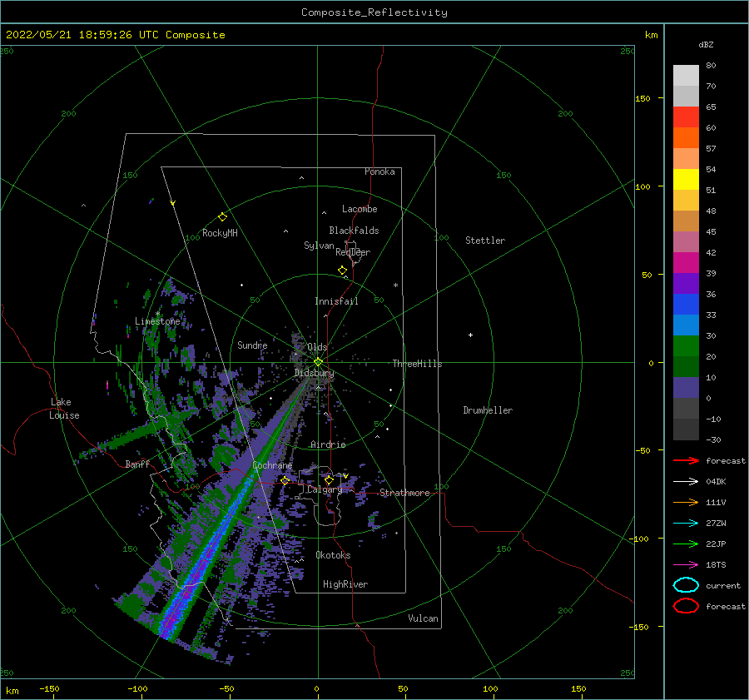Click the Innisfail label
Screen dimensions: 749x700
click(x=336, y=301)
